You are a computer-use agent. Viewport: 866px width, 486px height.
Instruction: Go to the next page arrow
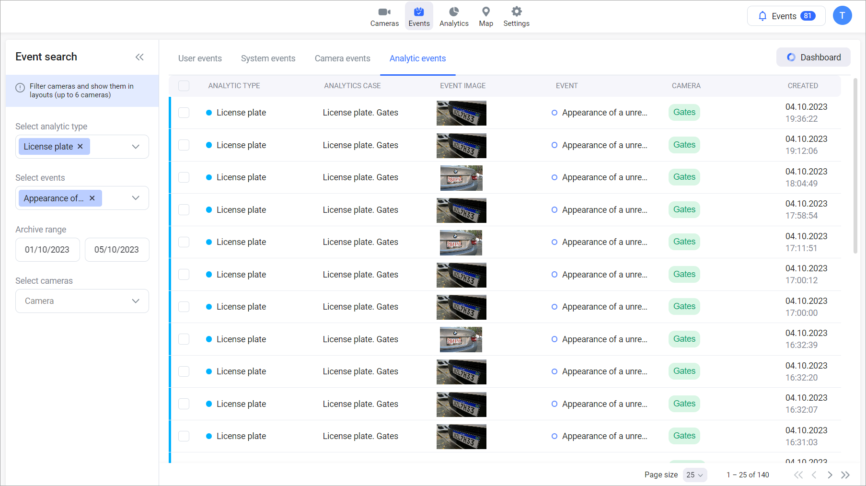(x=830, y=475)
